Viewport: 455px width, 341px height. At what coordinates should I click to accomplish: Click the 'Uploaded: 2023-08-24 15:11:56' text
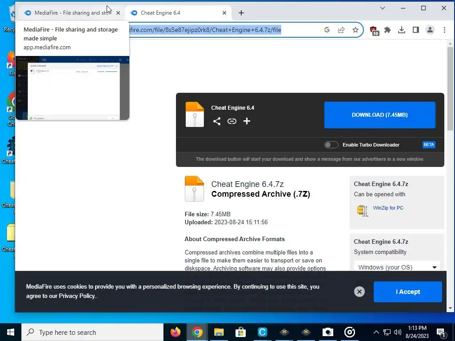click(226, 222)
